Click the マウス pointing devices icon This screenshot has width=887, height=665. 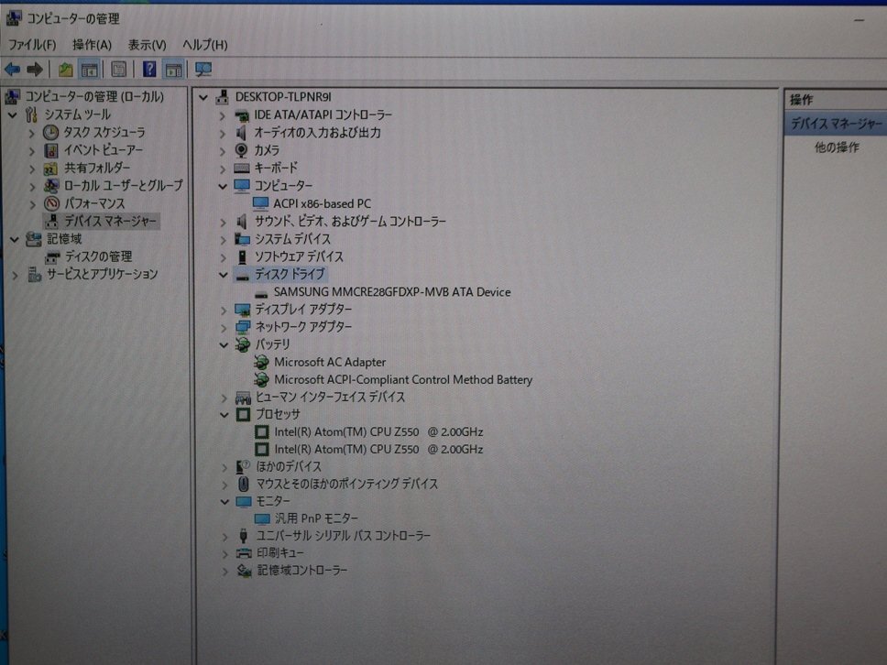coord(243,484)
